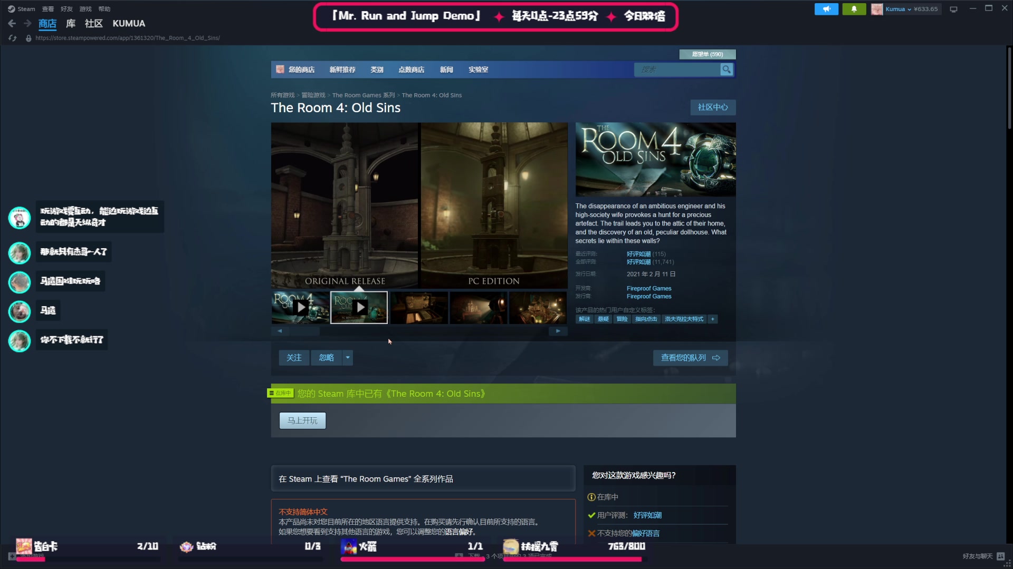Open the 您的商店 store menu

[x=301, y=70]
